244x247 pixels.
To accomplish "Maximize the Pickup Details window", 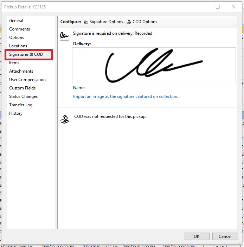I will pos(218,7).
